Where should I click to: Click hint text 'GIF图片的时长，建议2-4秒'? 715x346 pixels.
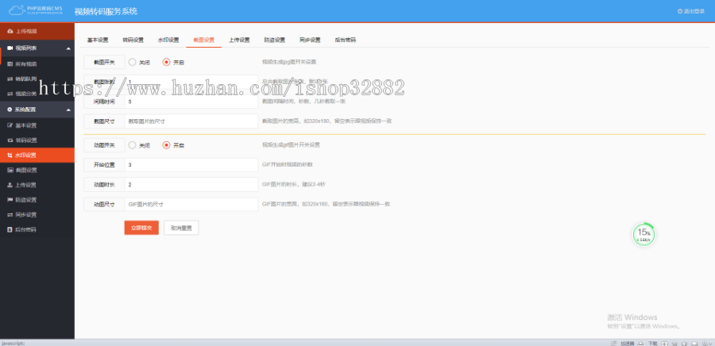[x=294, y=184]
